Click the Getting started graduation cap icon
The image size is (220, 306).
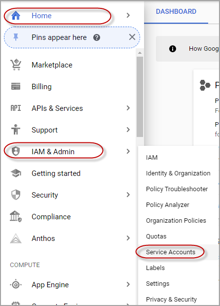[16, 173]
